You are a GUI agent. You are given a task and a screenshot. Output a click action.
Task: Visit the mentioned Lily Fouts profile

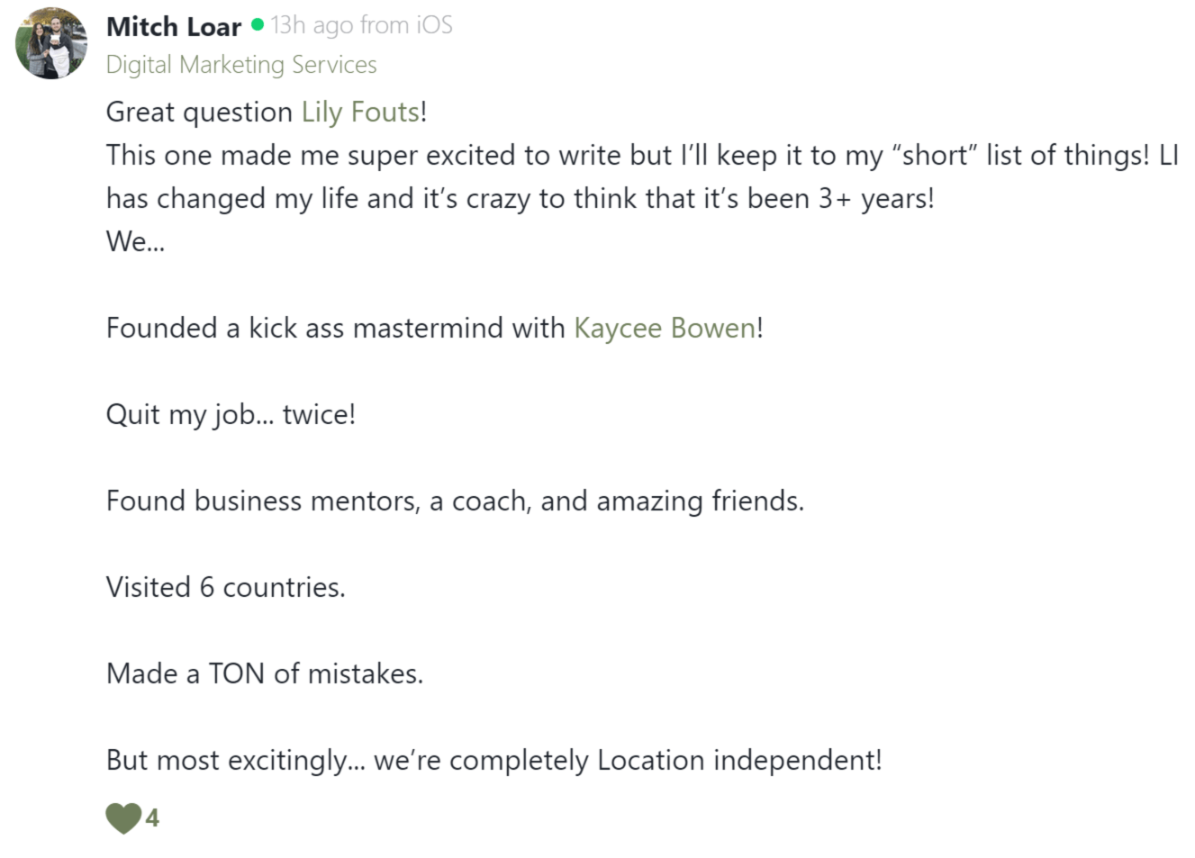(360, 112)
